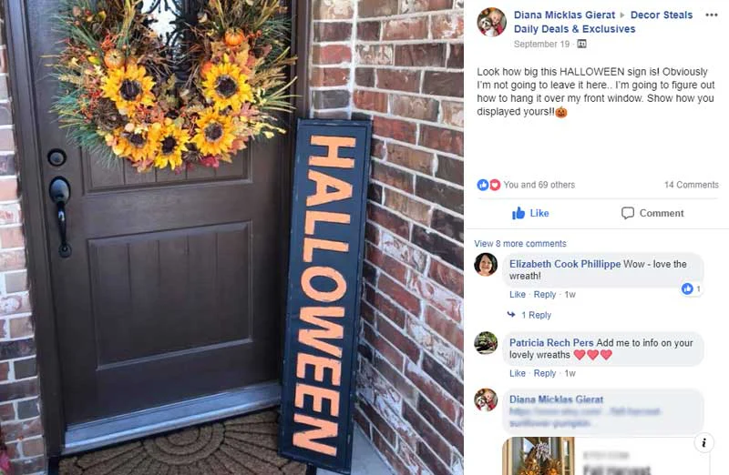Screen dimensions: 729x475
Task: Click the info icon on link preview
Action: coord(703,442)
